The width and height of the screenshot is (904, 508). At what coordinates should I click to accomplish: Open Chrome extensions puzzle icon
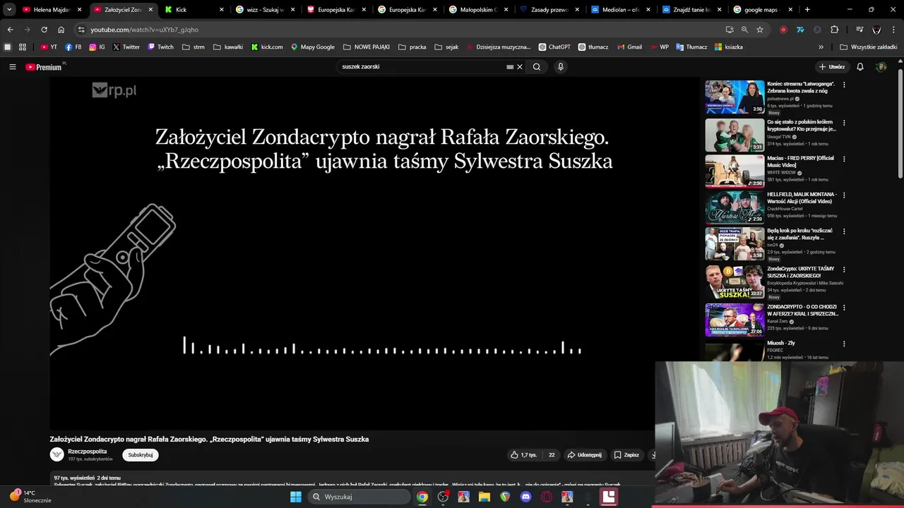tap(835, 30)
